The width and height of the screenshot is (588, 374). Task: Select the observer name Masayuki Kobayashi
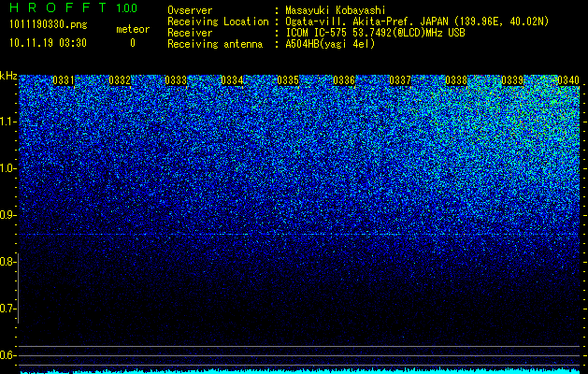click(x=336, y=10)
